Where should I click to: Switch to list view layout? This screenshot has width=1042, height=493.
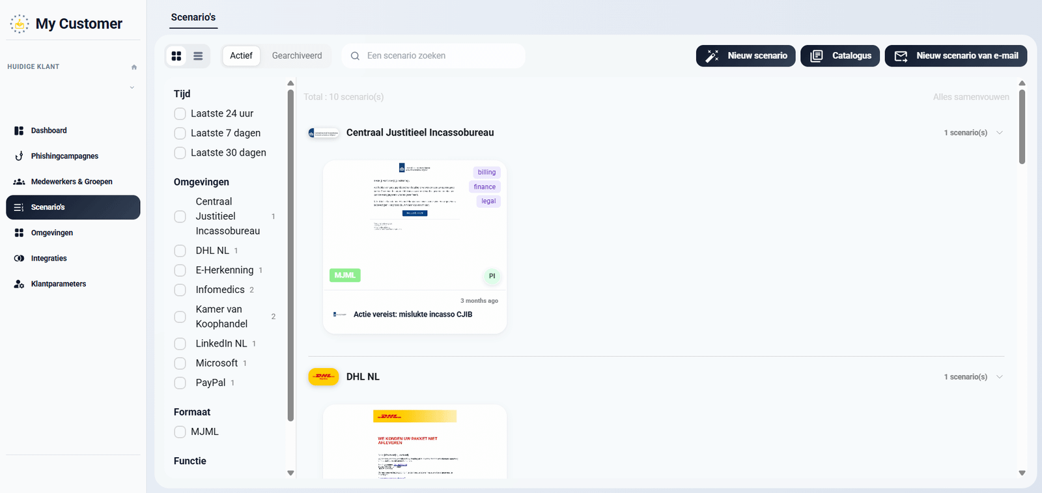[198, 56]
